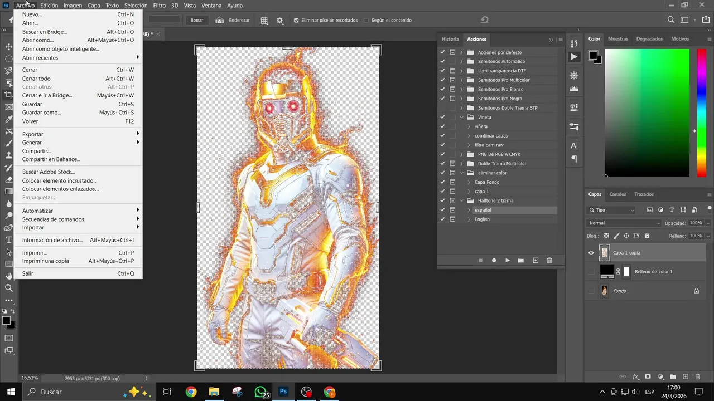Toggle Eliminar píxeles recortados checkbox
This screenshot has width=714, height=401.
tap(296, 20)
